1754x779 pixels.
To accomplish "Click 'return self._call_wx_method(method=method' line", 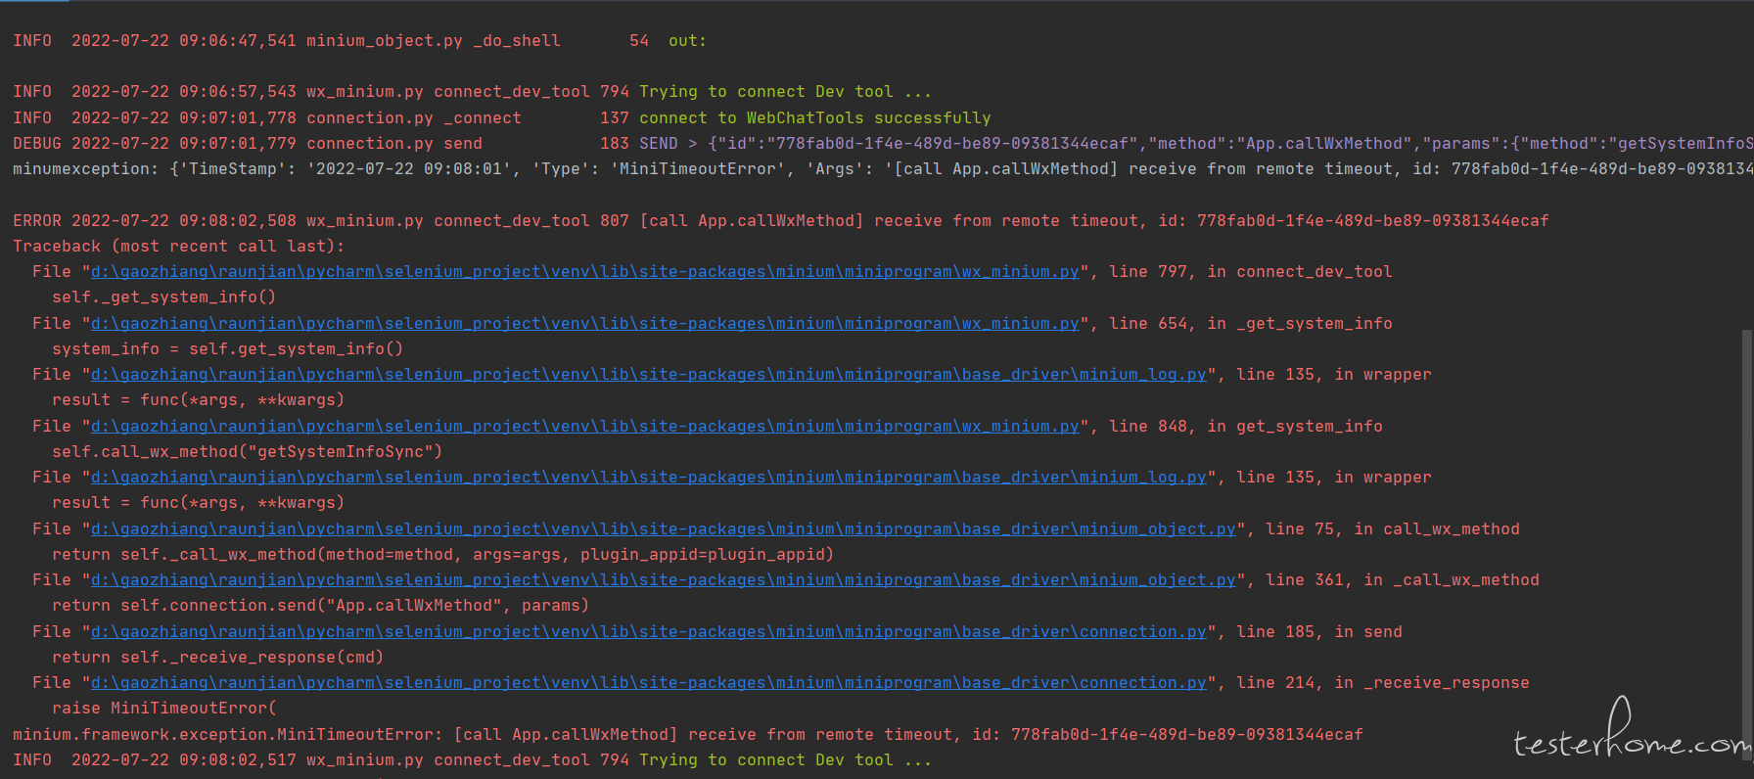I will click(x=443, y=555).
